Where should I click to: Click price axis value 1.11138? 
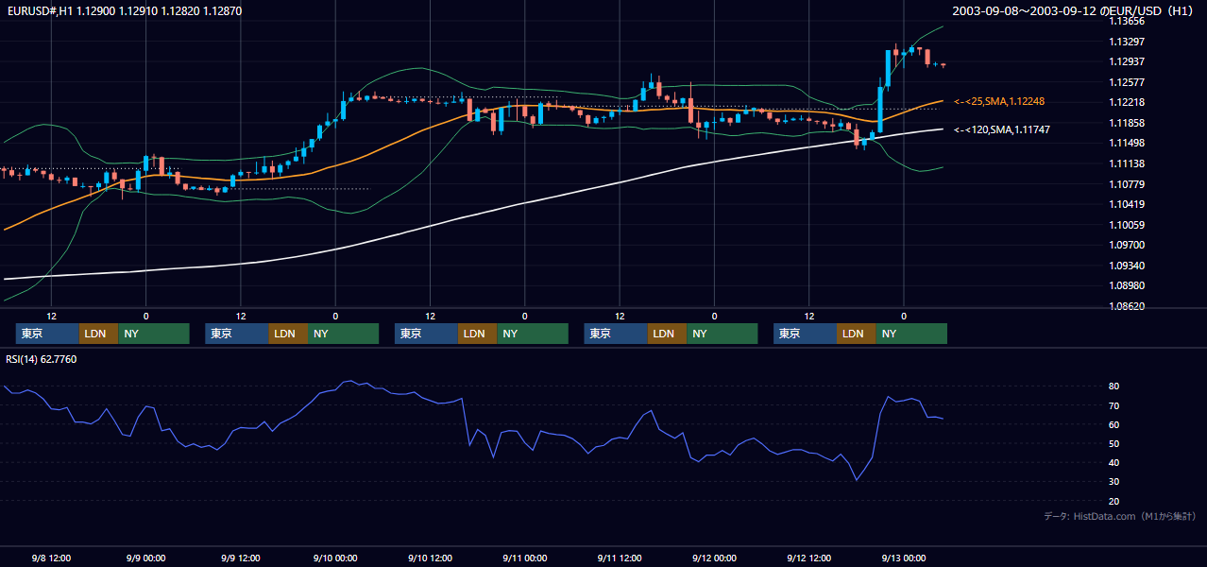(1129, 163)
